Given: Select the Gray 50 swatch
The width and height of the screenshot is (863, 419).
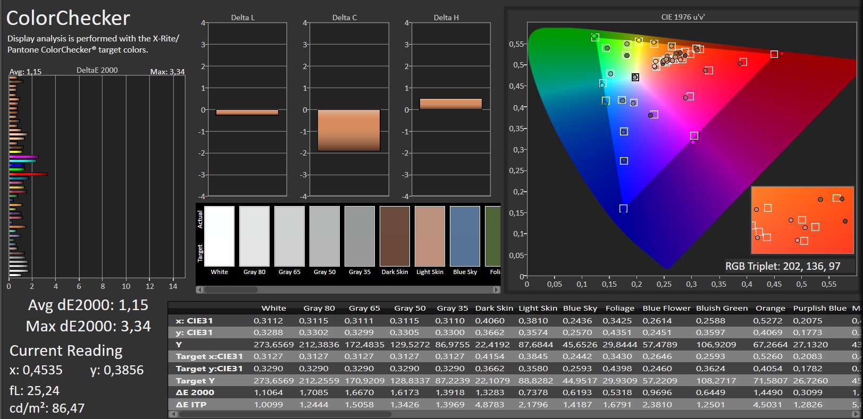Looking at the screenshot, I should coord(324,236).
